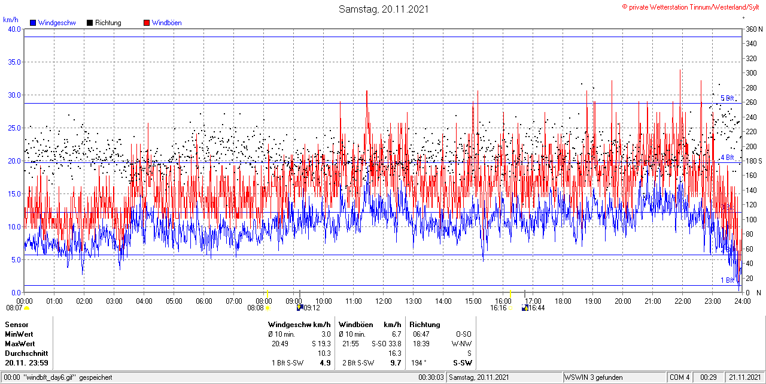Screen dimensions: 766x384
Task: Click the 180 S direction axis label
Action: click(x=753, y=161)
